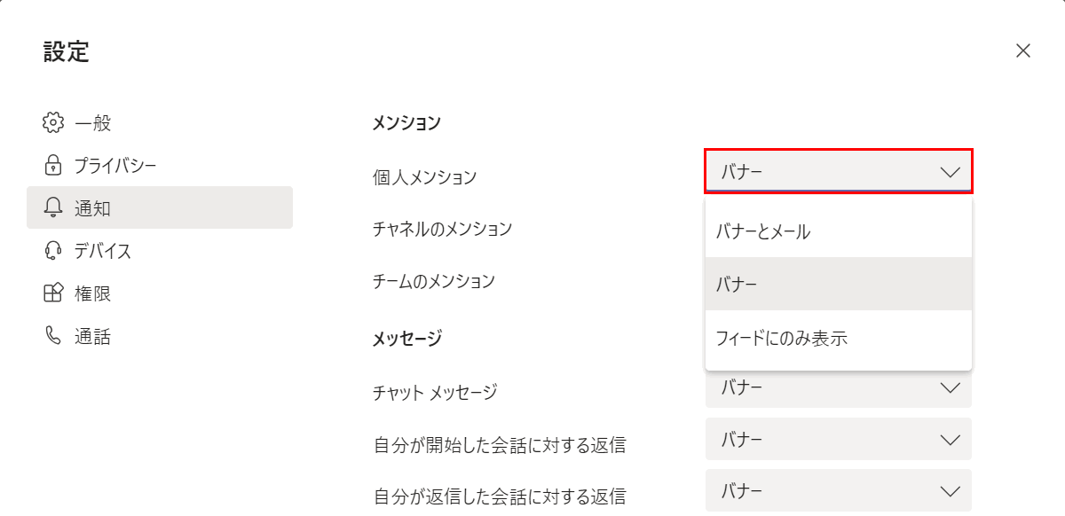
Task: Open the 自分が返信した会話に対する返信 dropdown
Action: [839, 491]
